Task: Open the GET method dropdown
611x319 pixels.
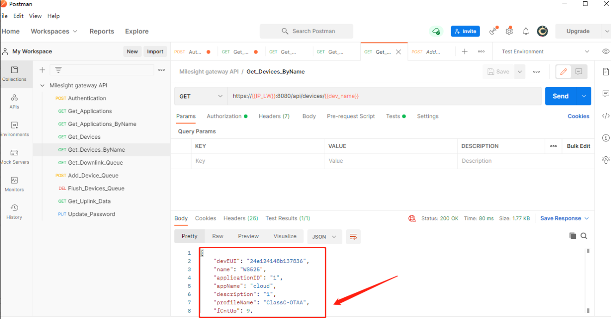Action: (201, 96)
